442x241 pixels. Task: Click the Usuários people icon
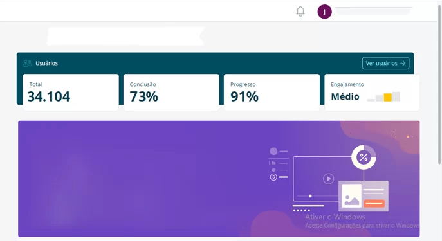(x=27, y=63)
